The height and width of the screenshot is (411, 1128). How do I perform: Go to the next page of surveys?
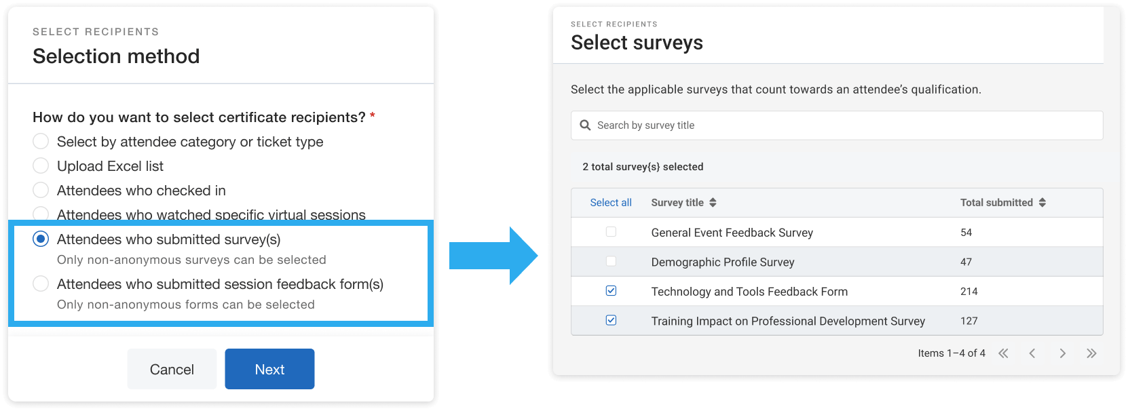tap(1062, 353)
